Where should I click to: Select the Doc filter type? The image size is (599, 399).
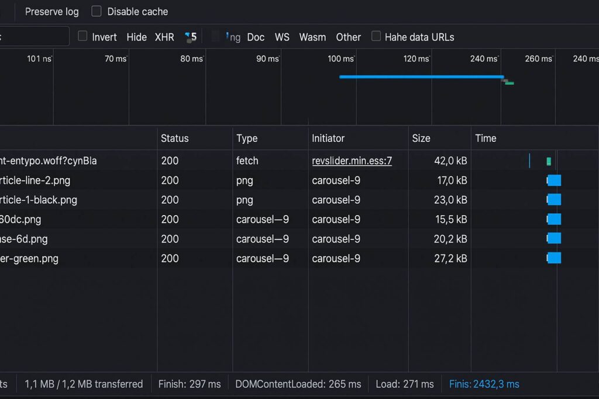pos(256,37)
